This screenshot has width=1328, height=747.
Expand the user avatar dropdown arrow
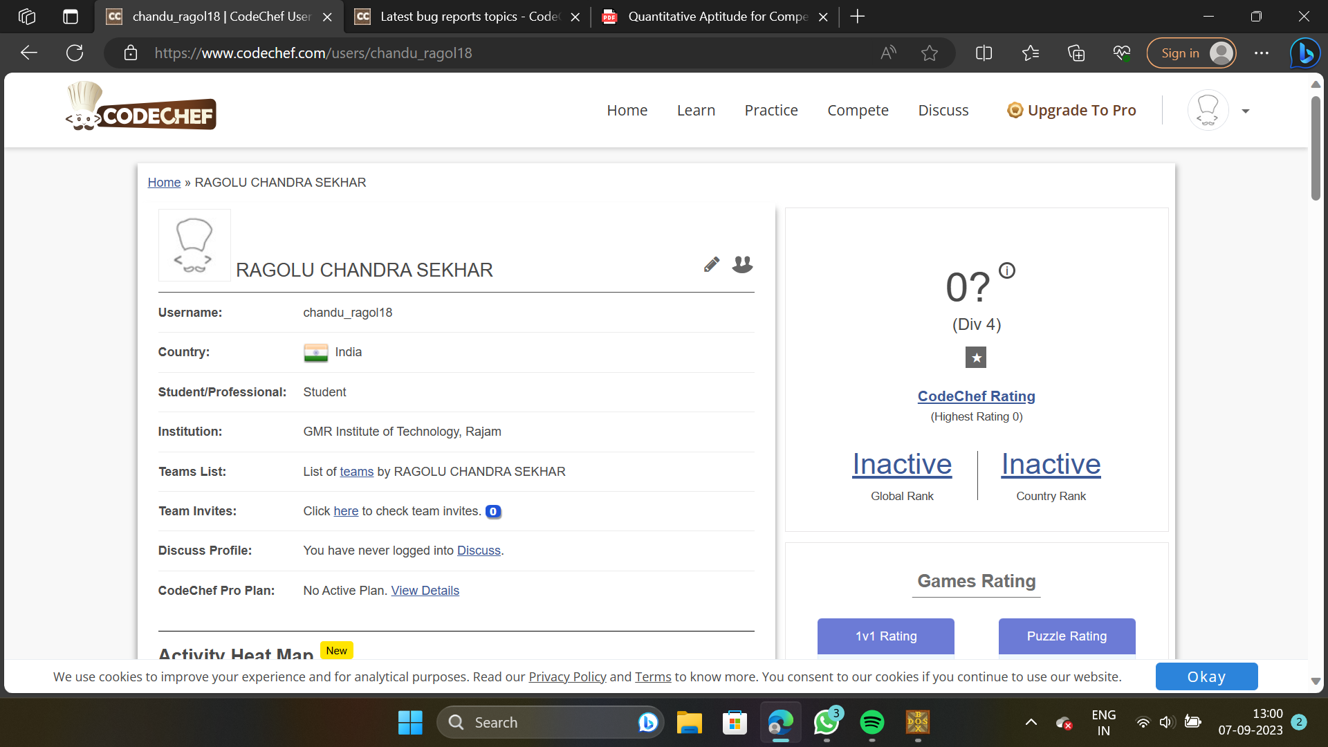(x=1246, y=111)
